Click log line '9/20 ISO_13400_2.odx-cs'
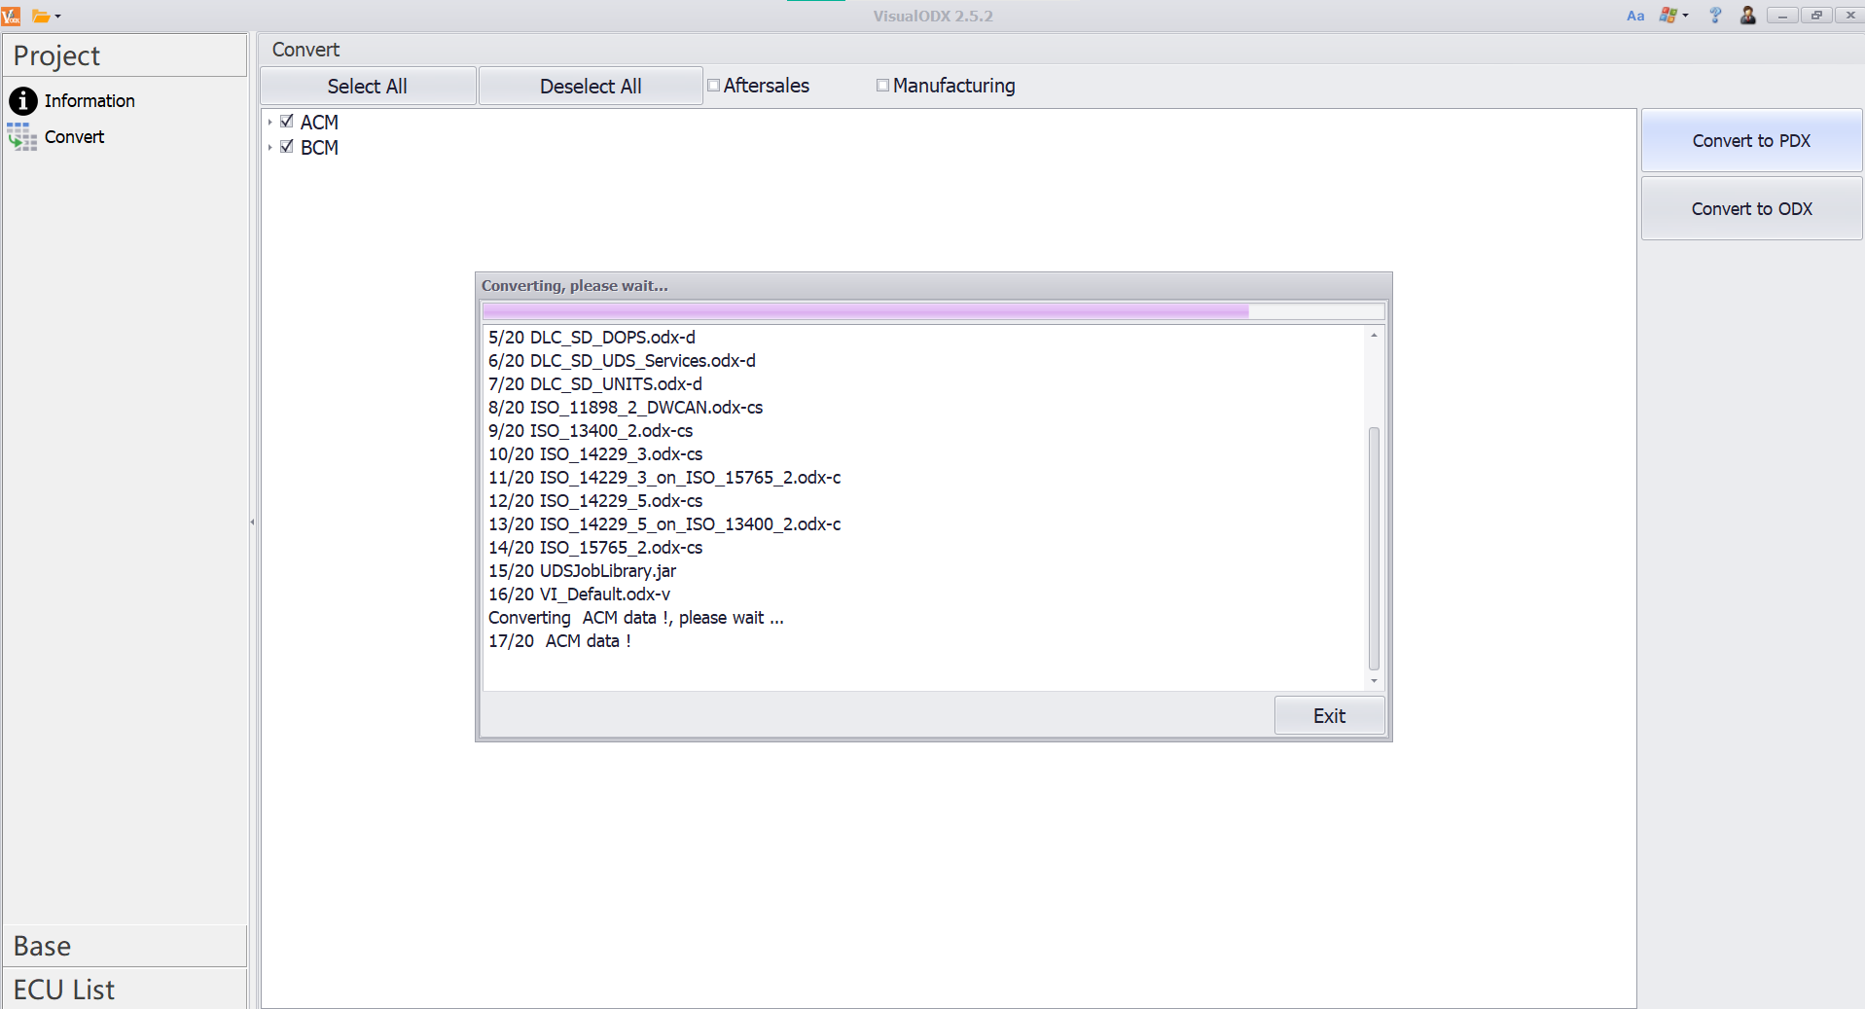 point(591,431)
